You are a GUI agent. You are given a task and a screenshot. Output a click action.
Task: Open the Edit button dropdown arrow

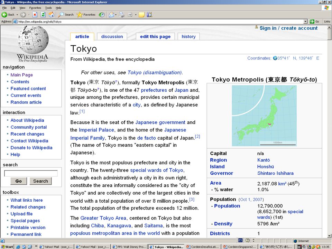pyautogui.click(x=136, y=15)
